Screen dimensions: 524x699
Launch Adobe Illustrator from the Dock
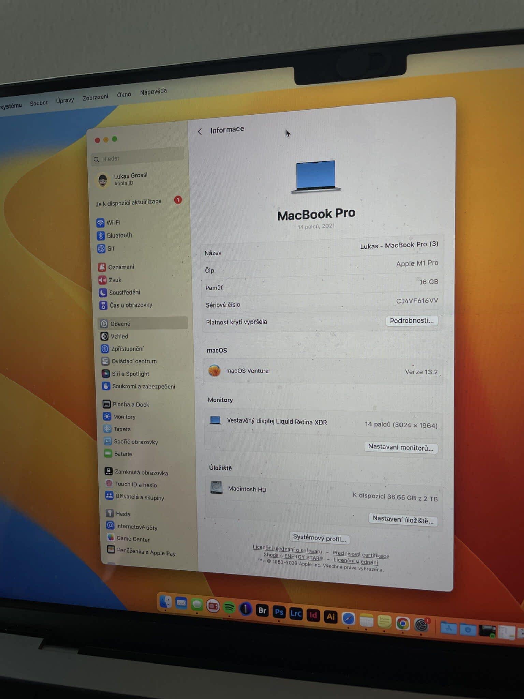[330, 616]
